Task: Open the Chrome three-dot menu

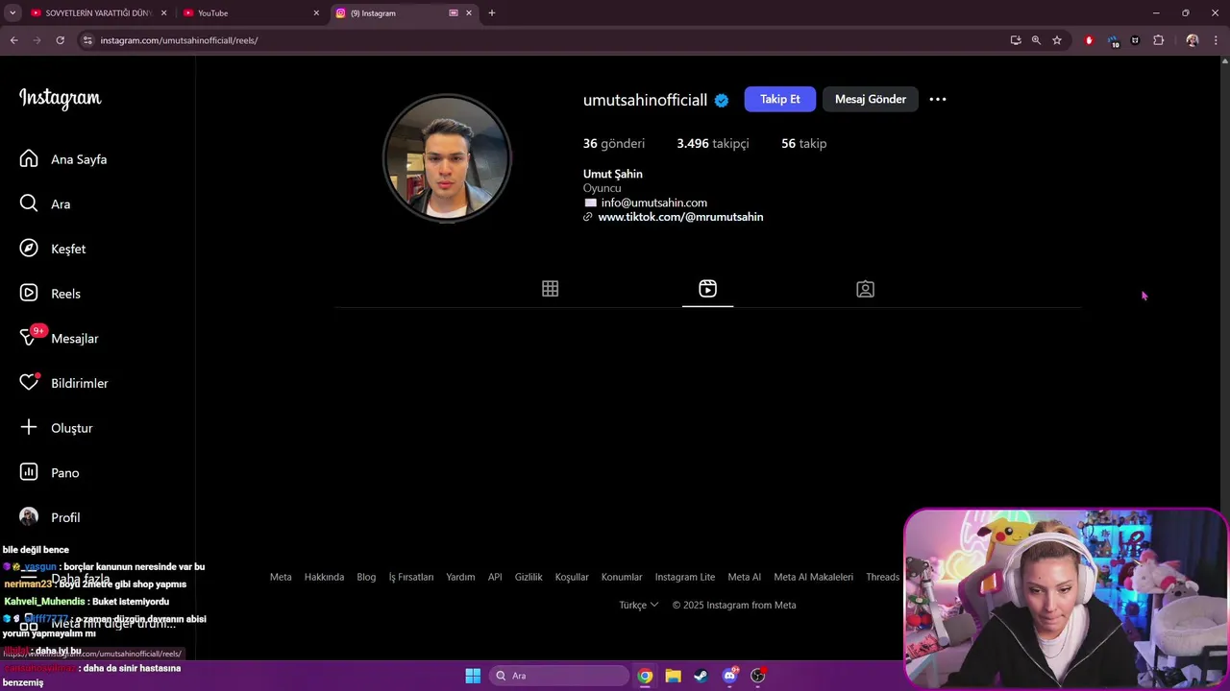Action: pyautogui.click(x=1217, y=40)
